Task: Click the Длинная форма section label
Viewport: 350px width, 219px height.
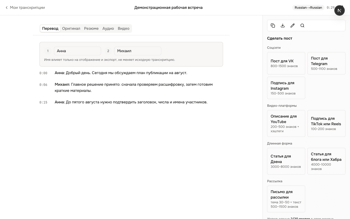Action: coord(279,143)
